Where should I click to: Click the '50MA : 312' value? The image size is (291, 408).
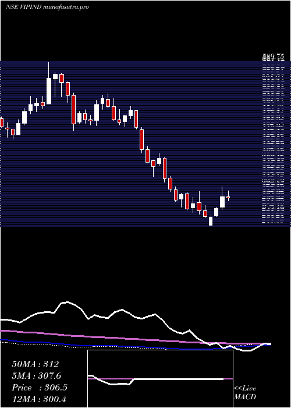click(x=36, y=364)
